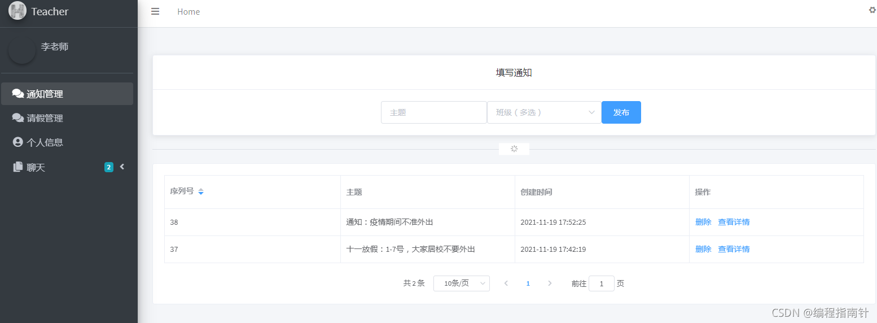This screenshot has width=877, height=323.
Task: Open 请假管理 menu item
Action: [x=67, y=118]
